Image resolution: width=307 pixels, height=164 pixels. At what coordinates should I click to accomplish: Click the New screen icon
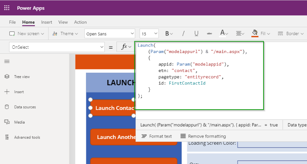coord(12,34)
